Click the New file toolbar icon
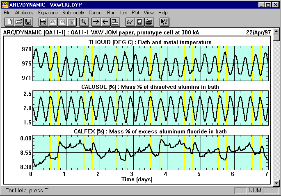The width and height of the screenshot is (281, 196). point(9,22)
